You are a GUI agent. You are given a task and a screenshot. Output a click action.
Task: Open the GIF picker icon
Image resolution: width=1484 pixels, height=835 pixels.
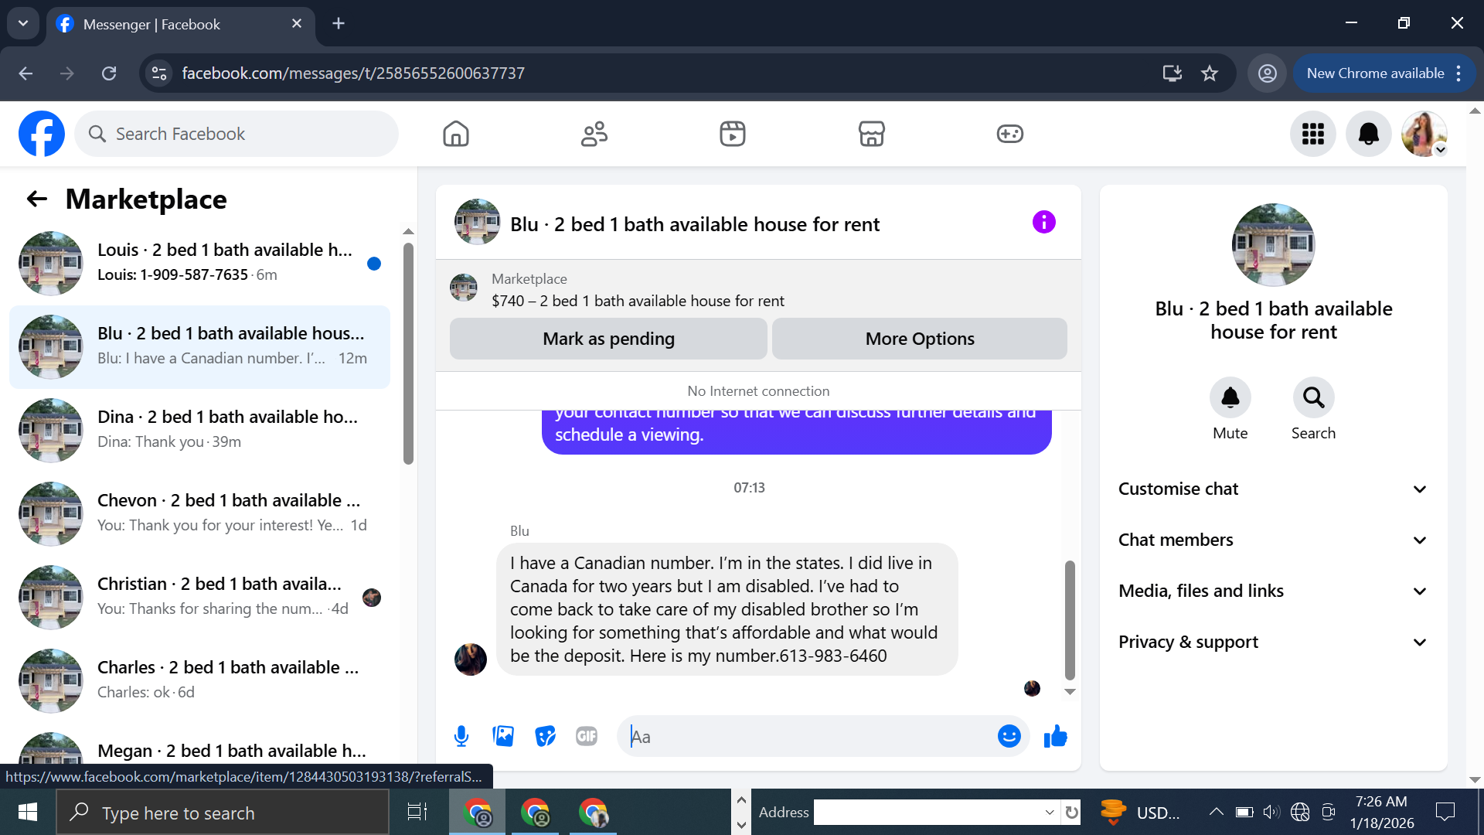[587, 736]
